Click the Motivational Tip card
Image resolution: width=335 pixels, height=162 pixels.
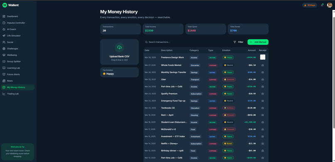17,152
